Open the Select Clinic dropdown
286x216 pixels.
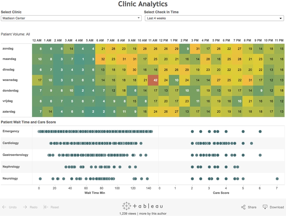(x=71, y=18)
